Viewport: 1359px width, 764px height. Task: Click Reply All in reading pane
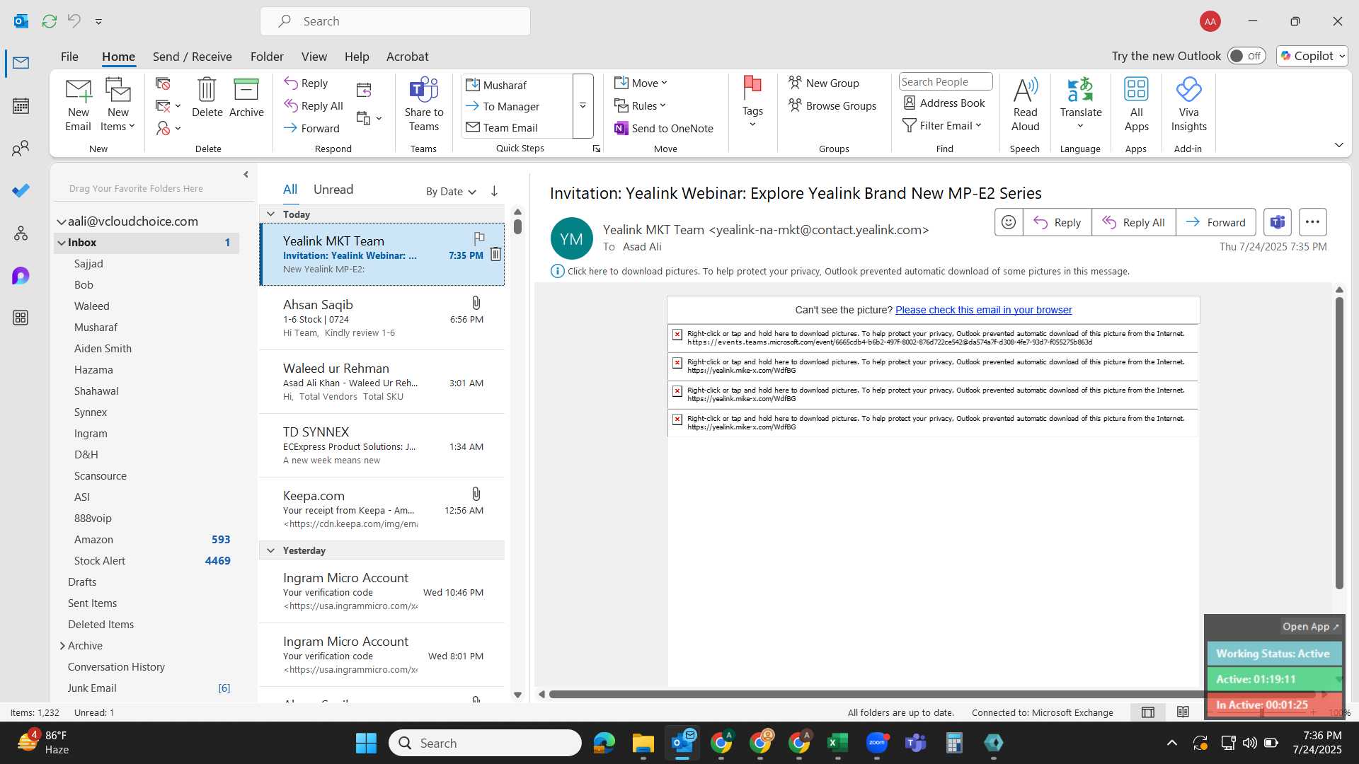1133,222
